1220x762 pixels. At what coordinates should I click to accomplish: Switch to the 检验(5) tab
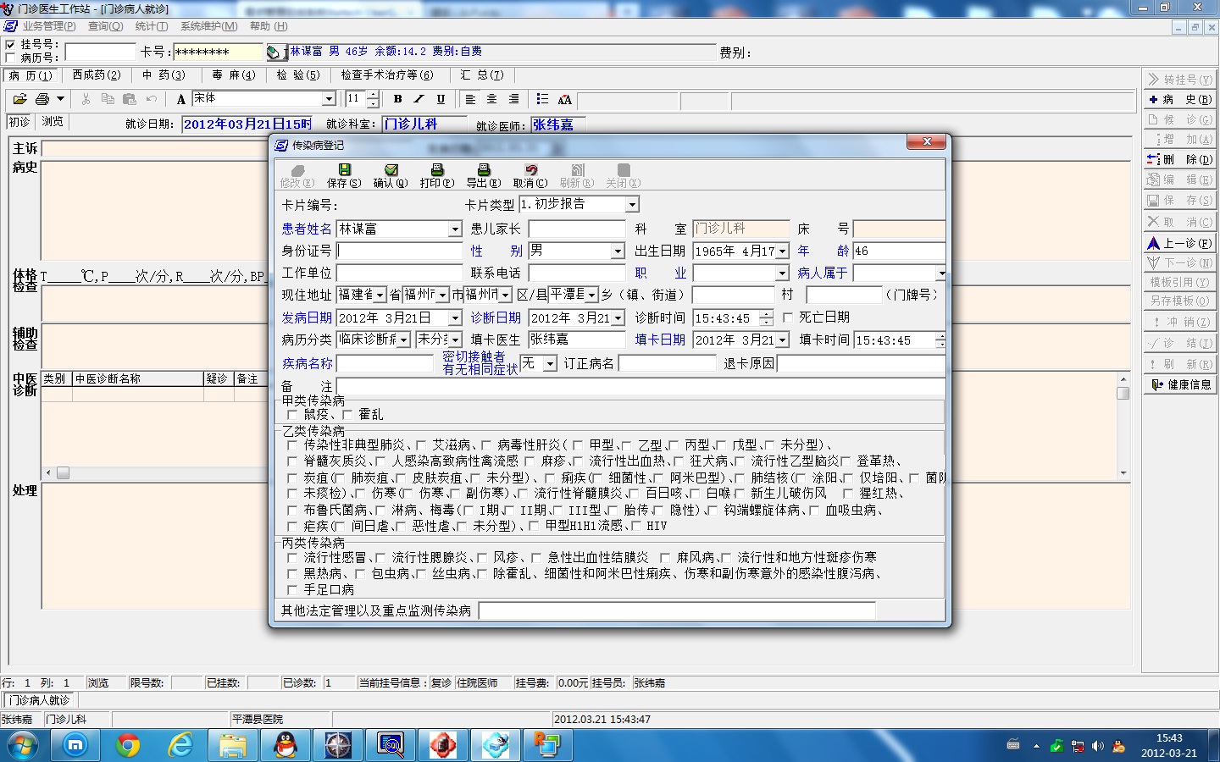(298, 75)
